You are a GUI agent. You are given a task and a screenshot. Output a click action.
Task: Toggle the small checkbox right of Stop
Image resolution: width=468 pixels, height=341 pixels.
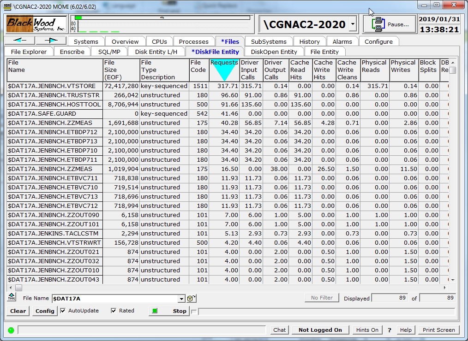[194, 312]
